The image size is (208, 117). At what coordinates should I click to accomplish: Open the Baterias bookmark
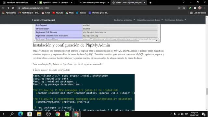pos(81,13)
